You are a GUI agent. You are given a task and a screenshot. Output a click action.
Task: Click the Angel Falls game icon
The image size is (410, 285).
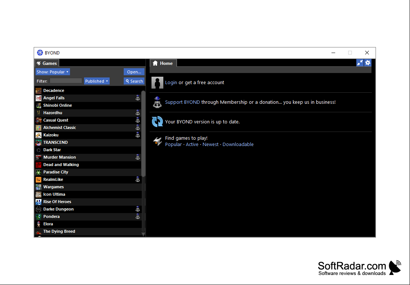(39, 98)
